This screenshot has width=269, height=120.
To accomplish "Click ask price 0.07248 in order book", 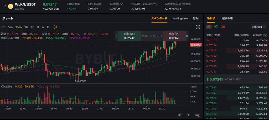I will click(x=211, y=66).
